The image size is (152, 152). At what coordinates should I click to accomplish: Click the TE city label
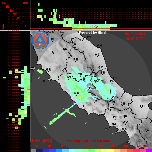[103, 73]
